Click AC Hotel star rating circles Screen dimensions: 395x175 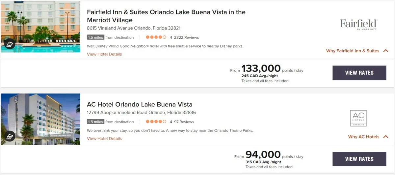[156, 122]
